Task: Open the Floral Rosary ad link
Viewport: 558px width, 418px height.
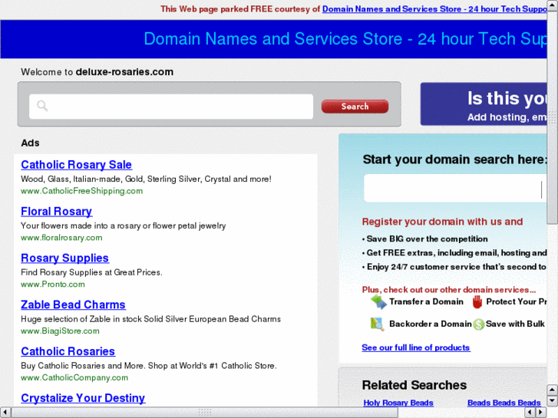Action: click(57, 212)
